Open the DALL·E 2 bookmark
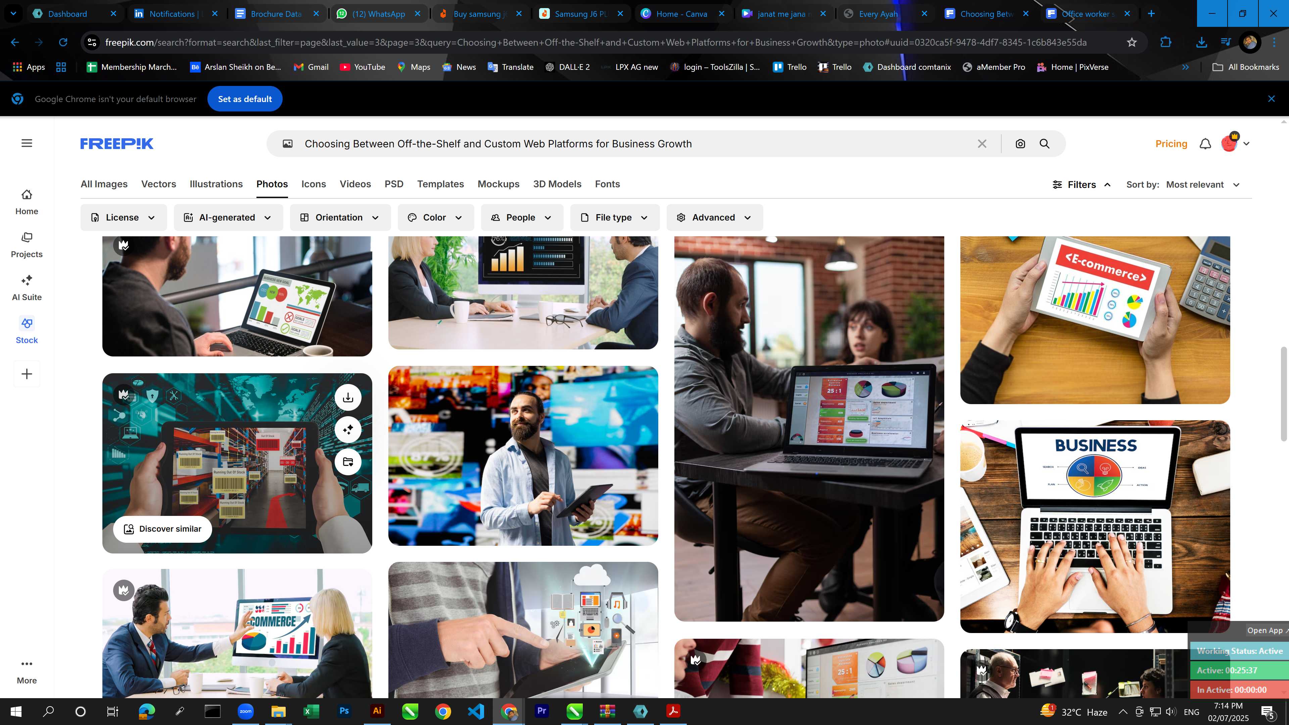This screenshot has height=725, width=1289. [x=567, y=67]
